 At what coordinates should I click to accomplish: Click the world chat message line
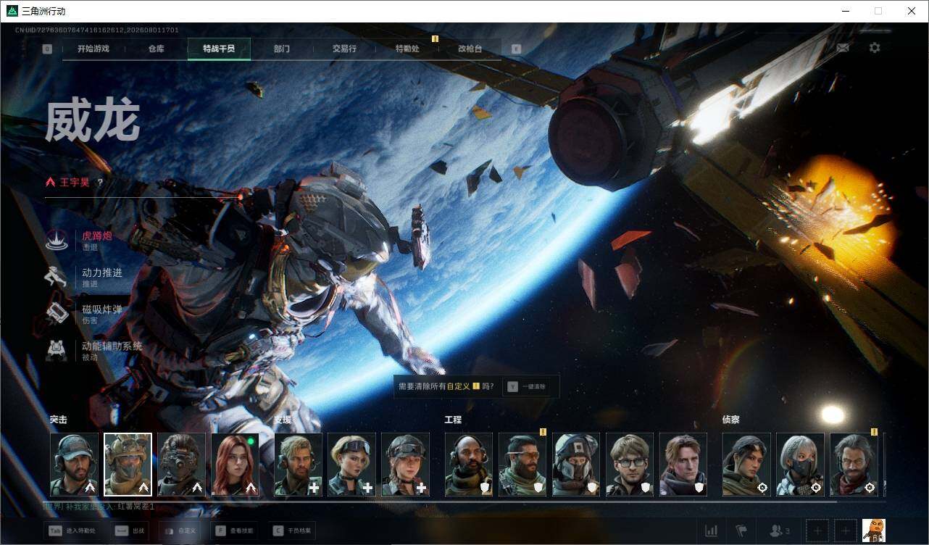[x=99, y=507]
